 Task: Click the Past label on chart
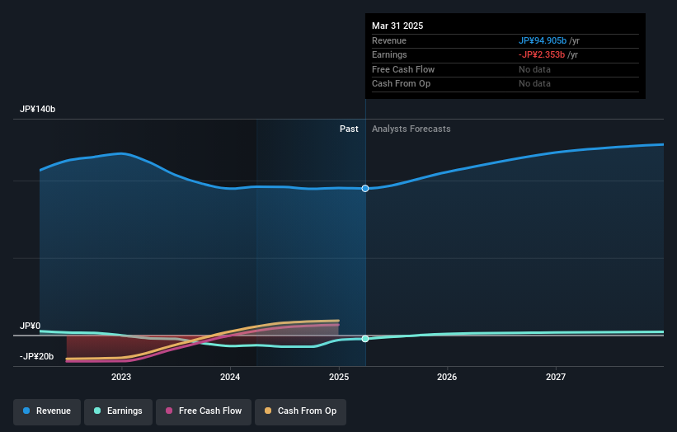click(349, 129)
